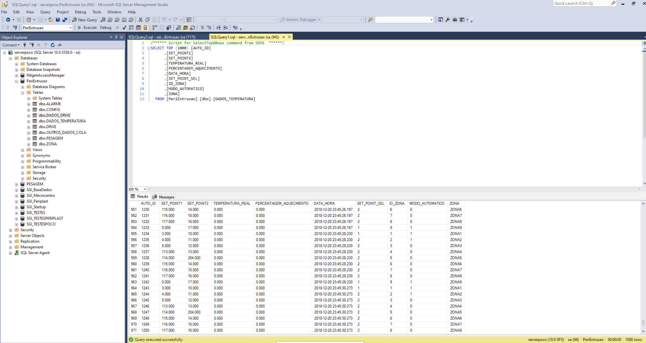
Task: Click the Increase Indent icon
Action: coord(225,27)
